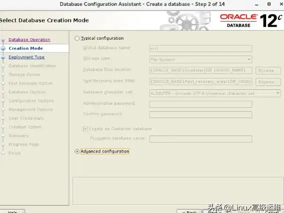Screen dimensions: 284x213
Task: Toggle Create as Container database checkbox
Action: point(86,129)
